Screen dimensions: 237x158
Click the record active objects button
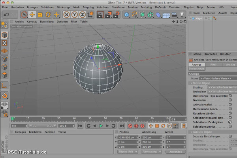click(x=130, y=126)
